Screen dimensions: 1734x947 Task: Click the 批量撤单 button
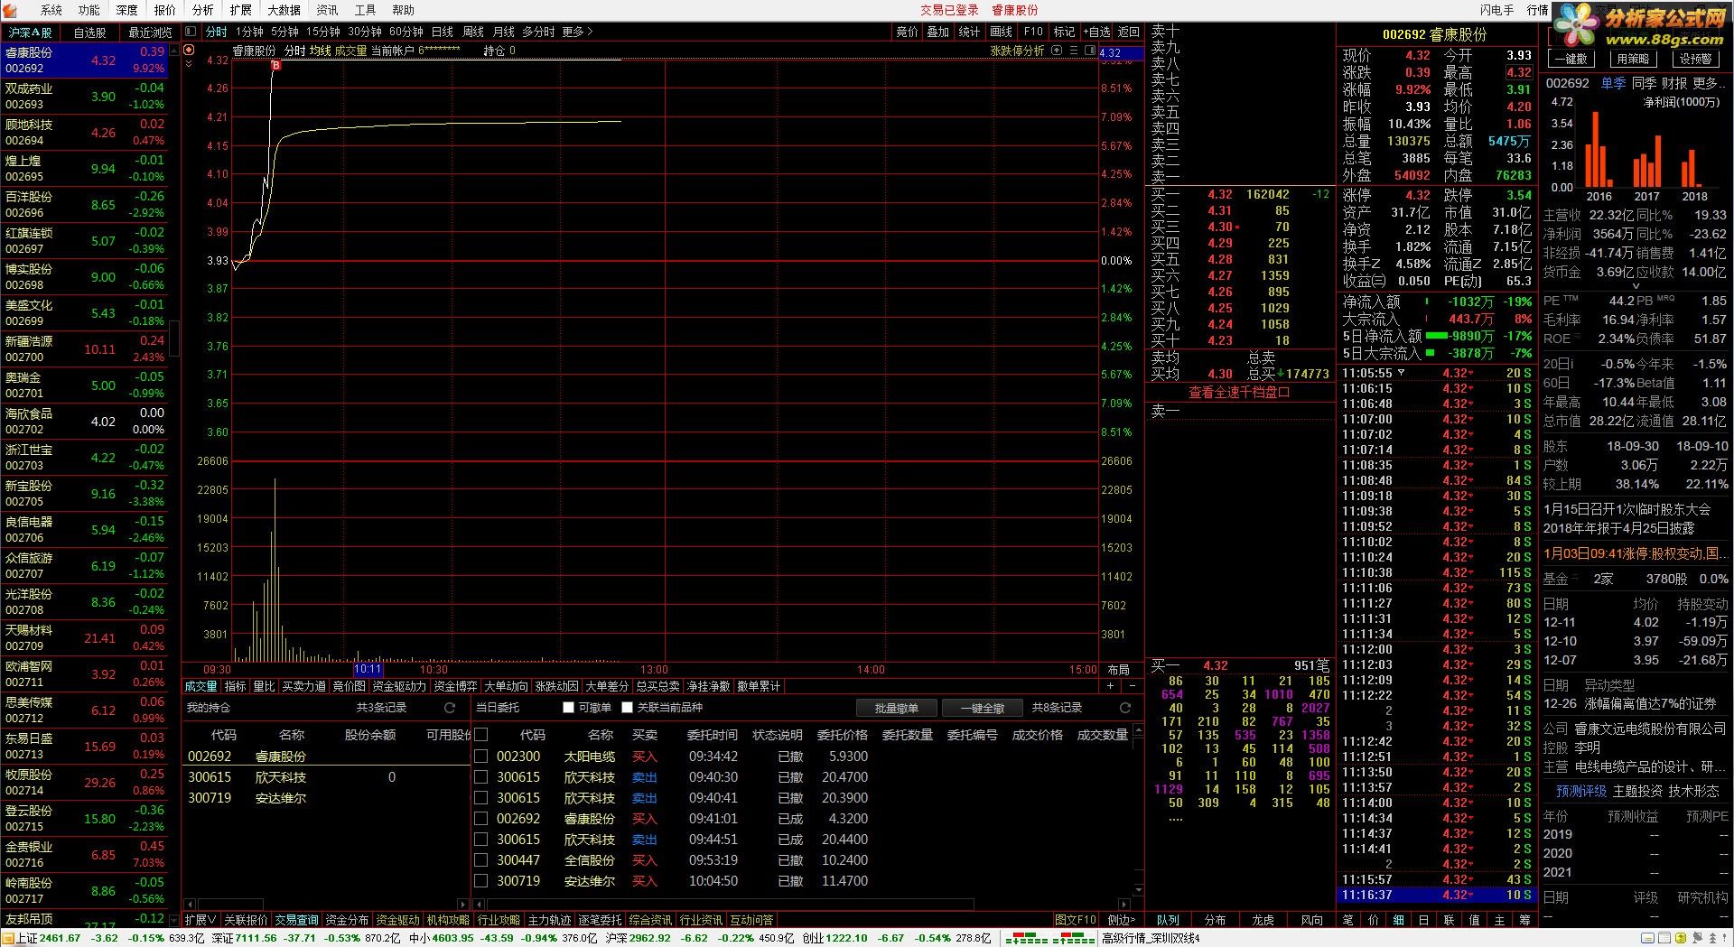tap(897, 708)
